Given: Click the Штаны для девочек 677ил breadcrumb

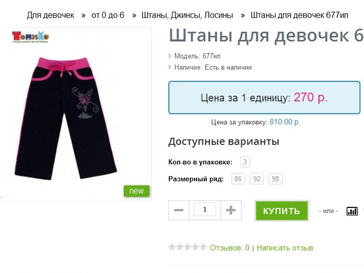Looking at the screenshot, I should (x=299, y=15).
